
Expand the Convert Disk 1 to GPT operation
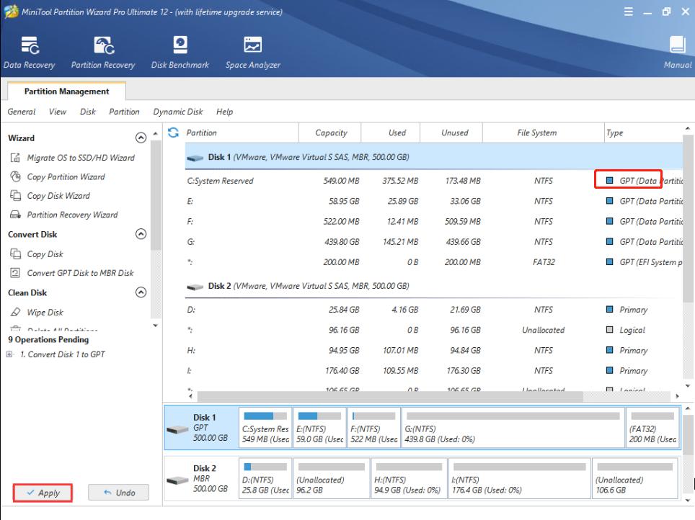(9, 354)
